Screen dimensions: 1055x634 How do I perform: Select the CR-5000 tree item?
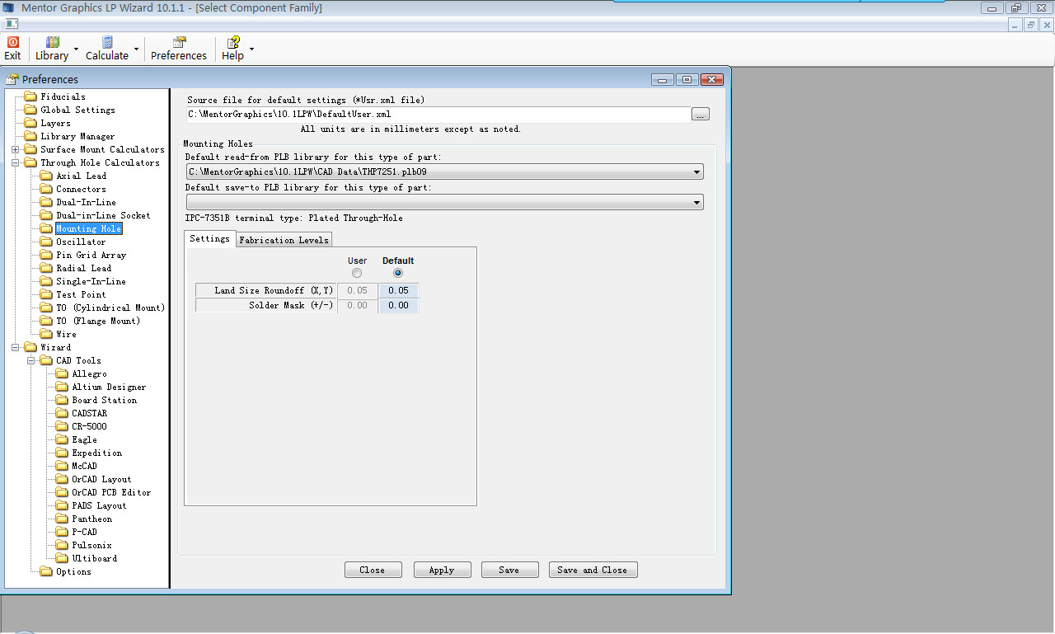(89, 426)
